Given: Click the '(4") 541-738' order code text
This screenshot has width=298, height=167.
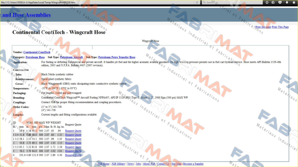Looking at the screenshot, I should point(49,110).
